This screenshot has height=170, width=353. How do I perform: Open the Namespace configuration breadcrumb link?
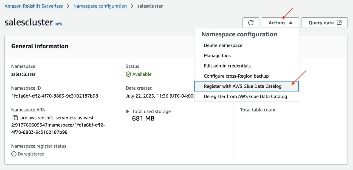(x=100, y=6)
